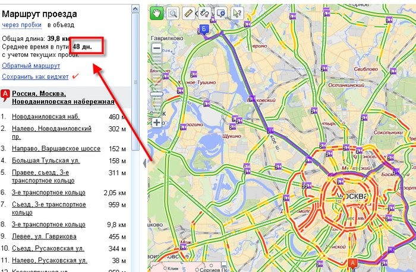
Task: Click the zoom slider handle
Action: tap(156, 94)
